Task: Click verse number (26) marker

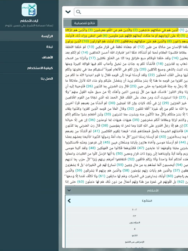Action: [89, 86]
